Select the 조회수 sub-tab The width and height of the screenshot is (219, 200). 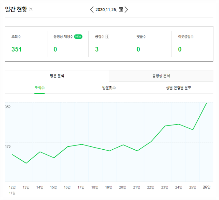tap(39, 88)
